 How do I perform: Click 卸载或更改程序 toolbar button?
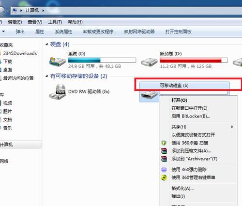pos(98,32)
